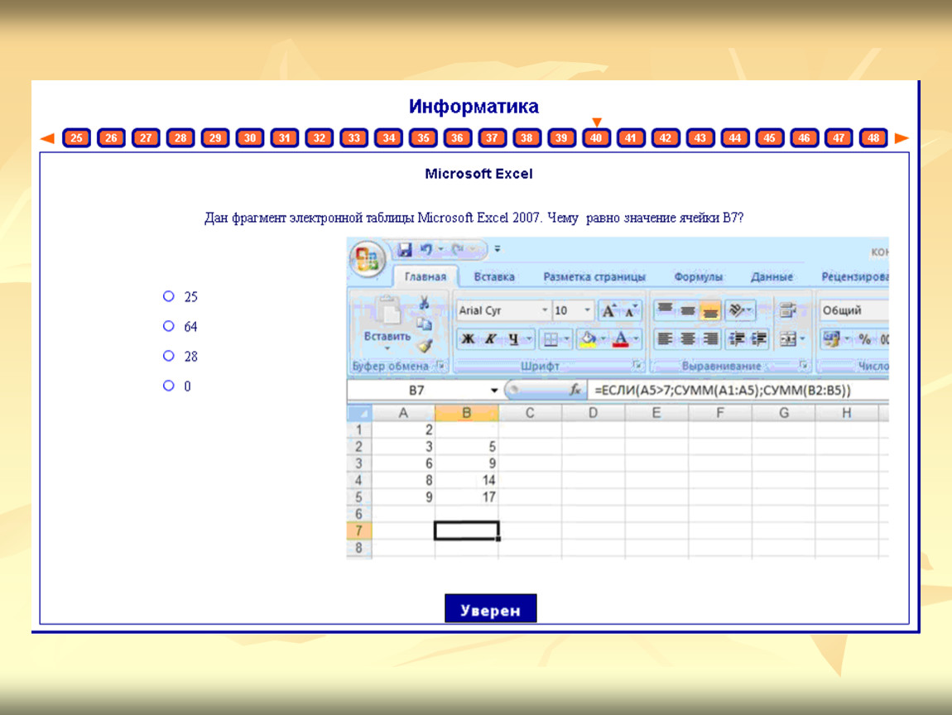This screenshot has height=715, width=952.
Task: Open the Arial Cyr font name dropdown
Action: [545, 310]
